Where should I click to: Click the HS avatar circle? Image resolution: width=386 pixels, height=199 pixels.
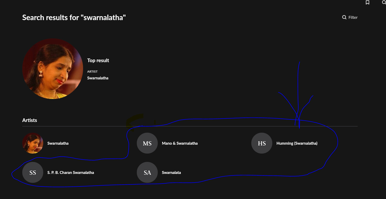(262, 143)
